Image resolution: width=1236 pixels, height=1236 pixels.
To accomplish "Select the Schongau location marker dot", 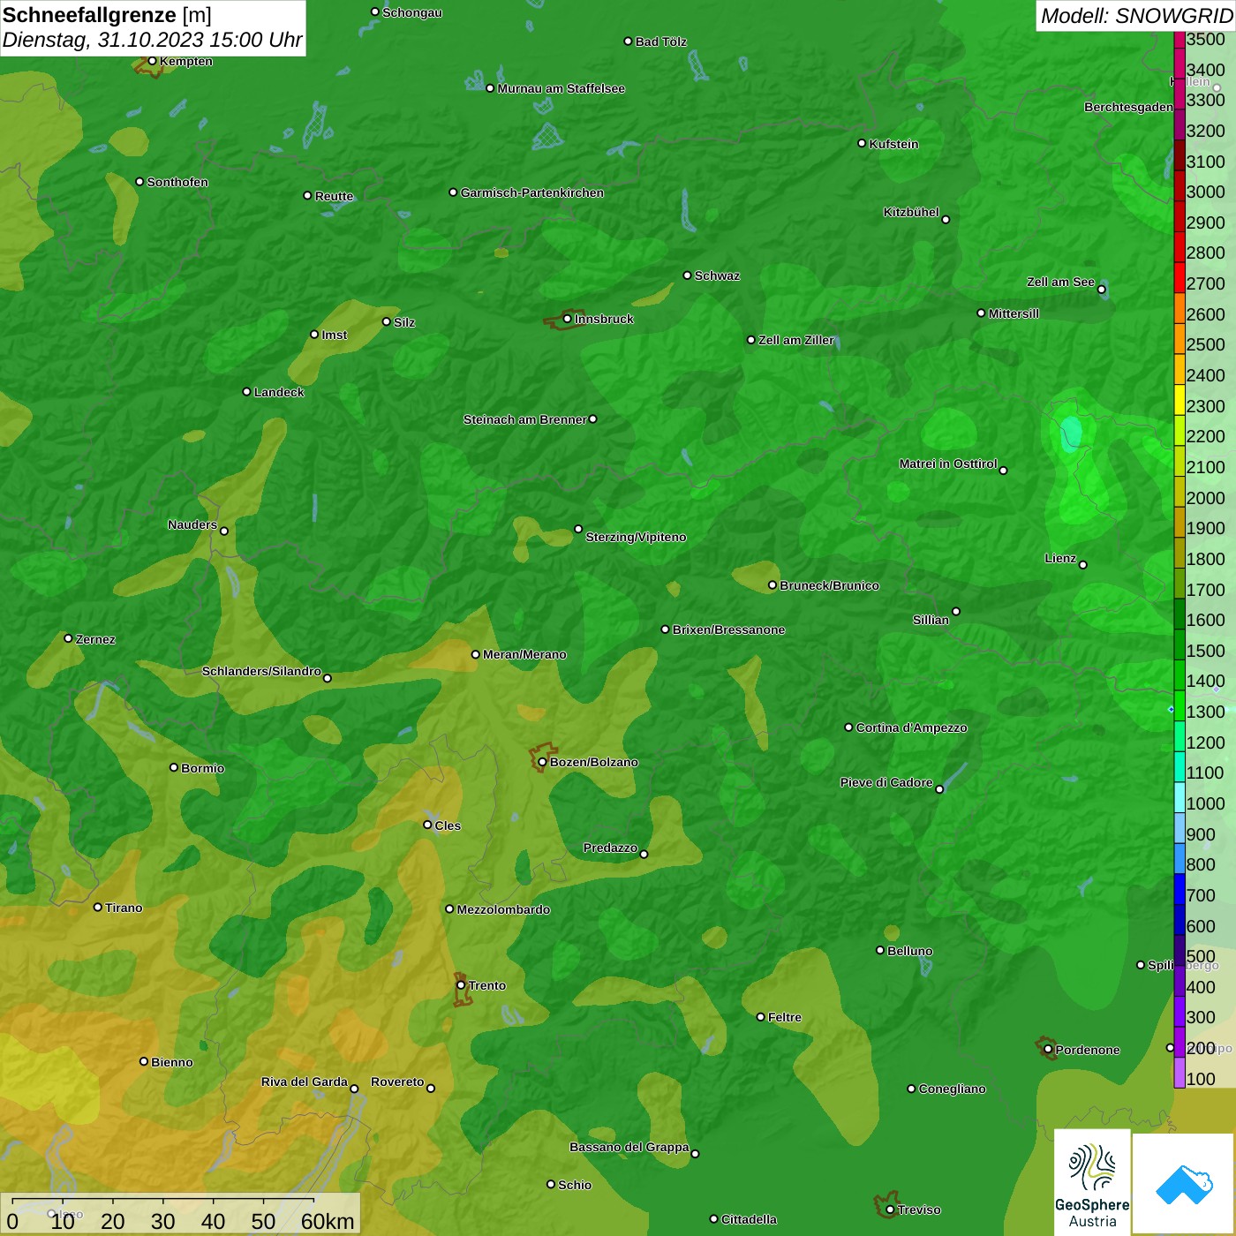I will 374,12.
